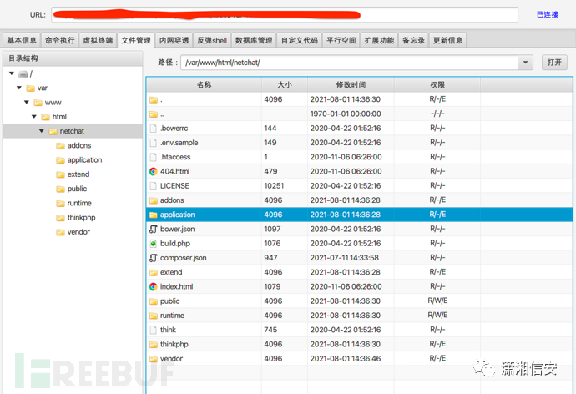
Task: Open the 数据库管理 tab
Action: coord(254,40)
